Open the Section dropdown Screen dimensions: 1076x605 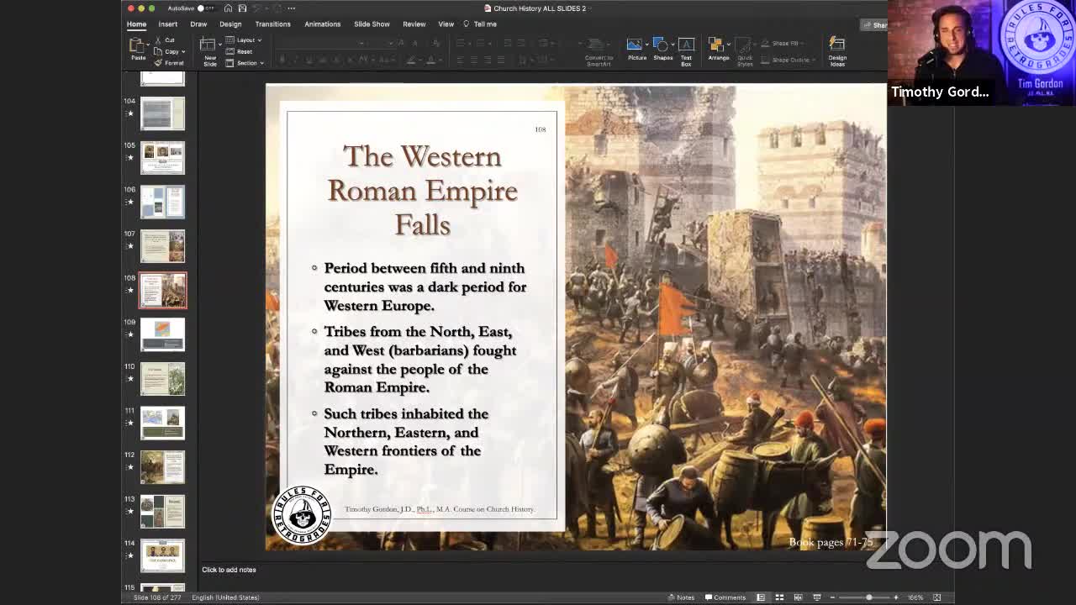(245, 63)
